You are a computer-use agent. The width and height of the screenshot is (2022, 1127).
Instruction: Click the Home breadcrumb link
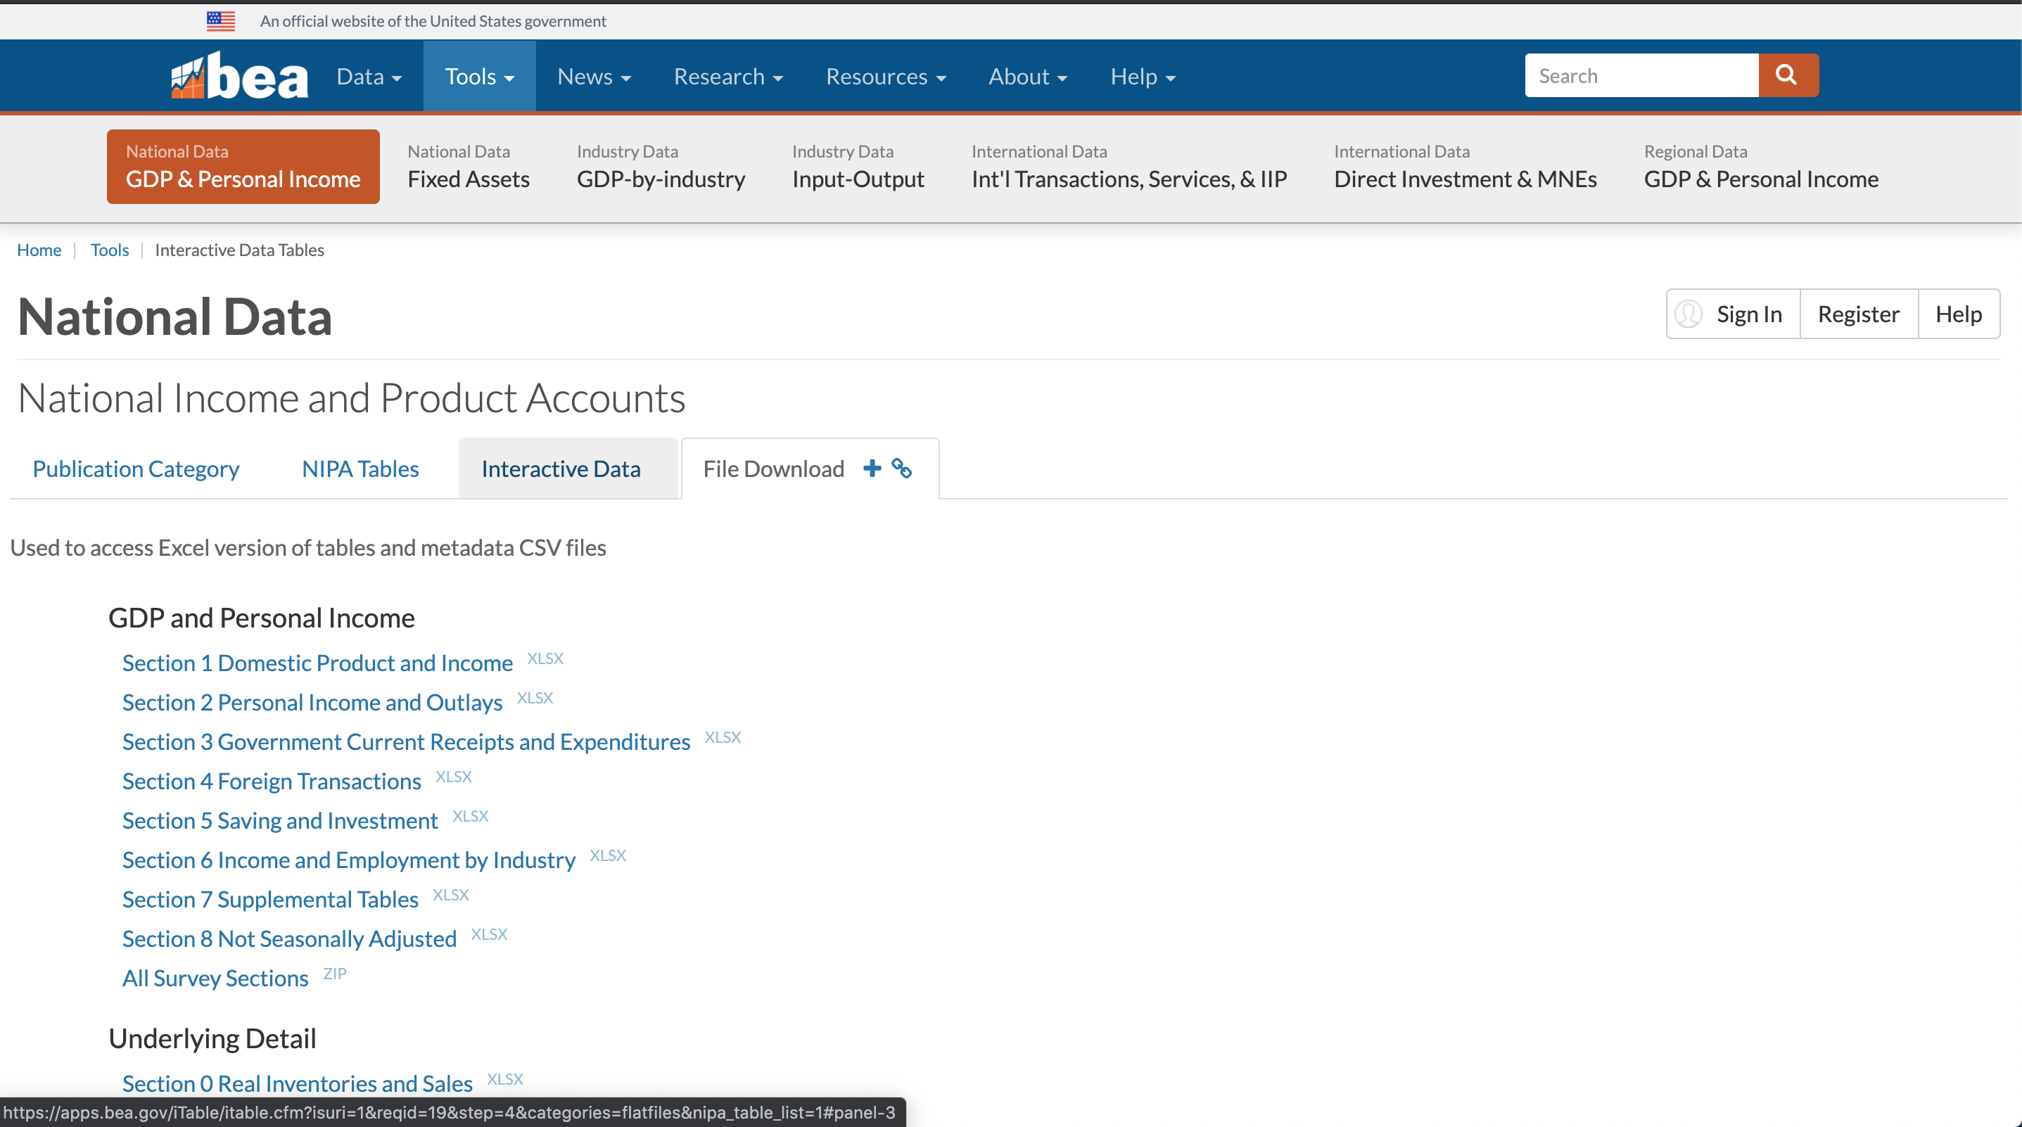tap(39, 250)
